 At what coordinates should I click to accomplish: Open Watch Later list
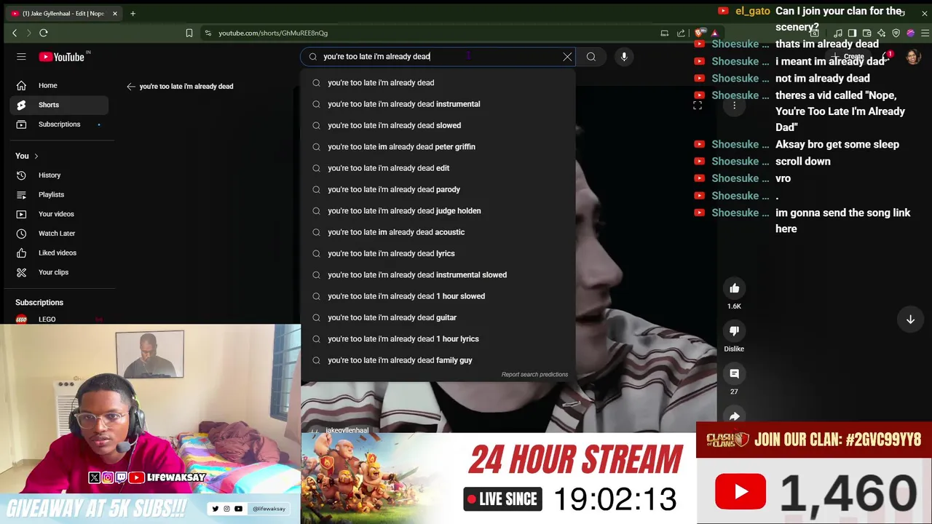pyautogui.click(x=59, y=234)
